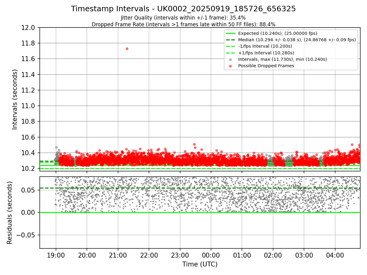
Task: Click the 'Intervals (seconds)' y-axis label
Action: click(x=15, y=99)
